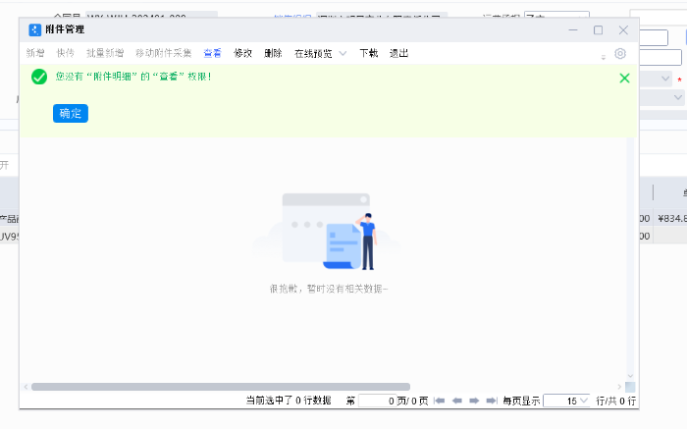Select 删除 in the toolbar

click(273, 54)
